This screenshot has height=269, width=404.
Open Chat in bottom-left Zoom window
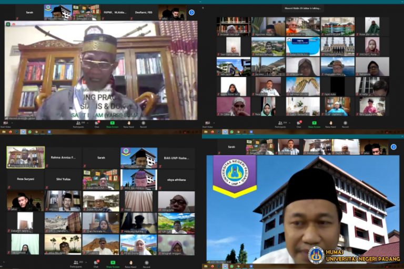click(96, 264)
